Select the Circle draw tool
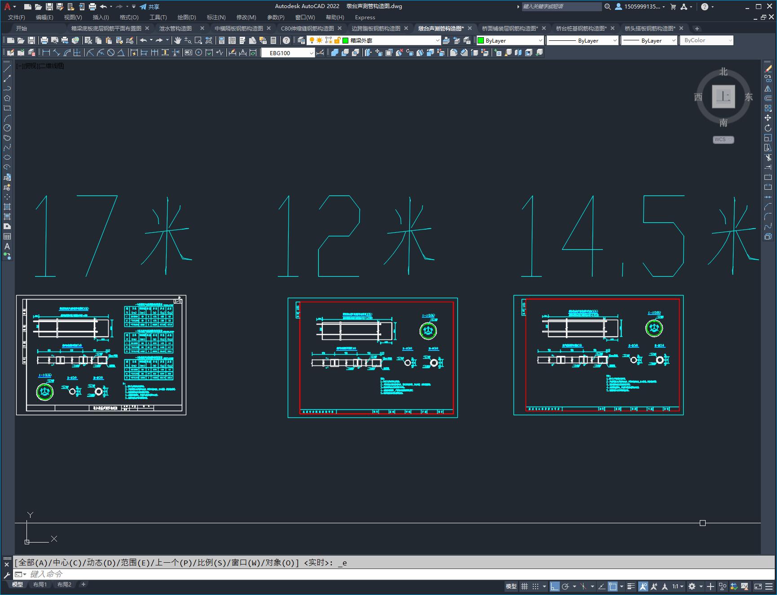The width and height of the screenshot is (777, 595). click(7, 128)
